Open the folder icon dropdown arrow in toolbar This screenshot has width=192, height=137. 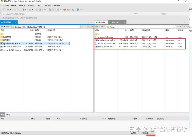(x=11, y=10)
